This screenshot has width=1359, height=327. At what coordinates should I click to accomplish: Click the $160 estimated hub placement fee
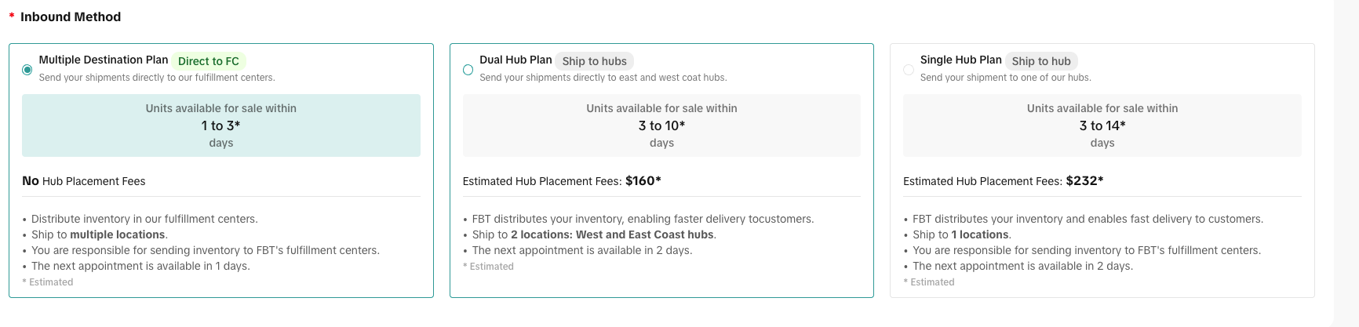643,181
